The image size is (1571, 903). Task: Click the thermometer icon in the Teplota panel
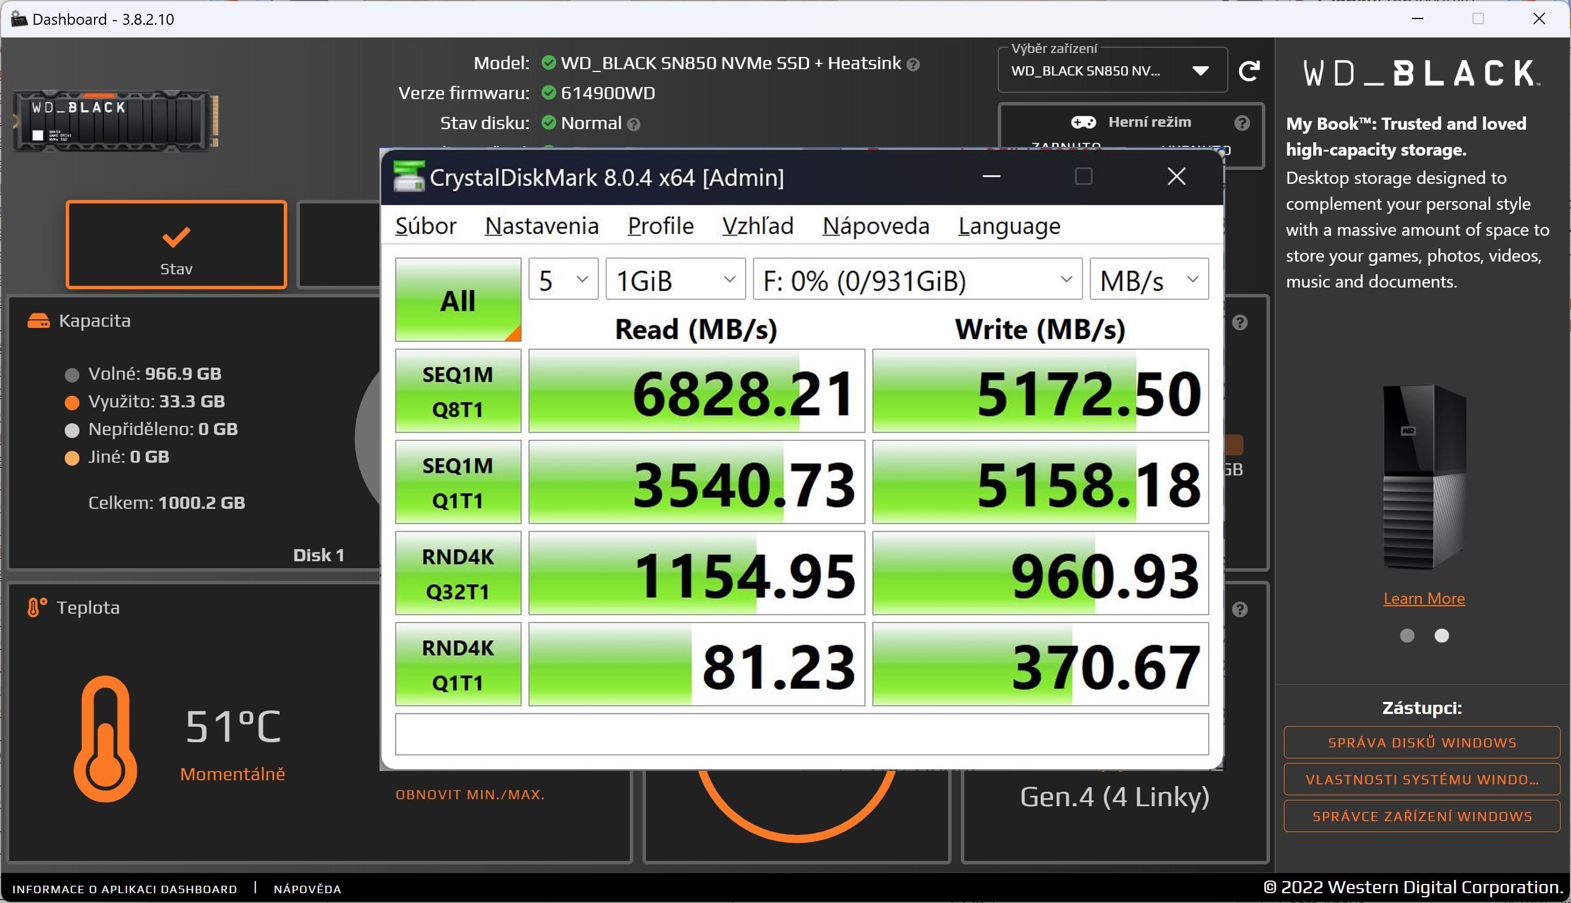(x=35, y=607)
